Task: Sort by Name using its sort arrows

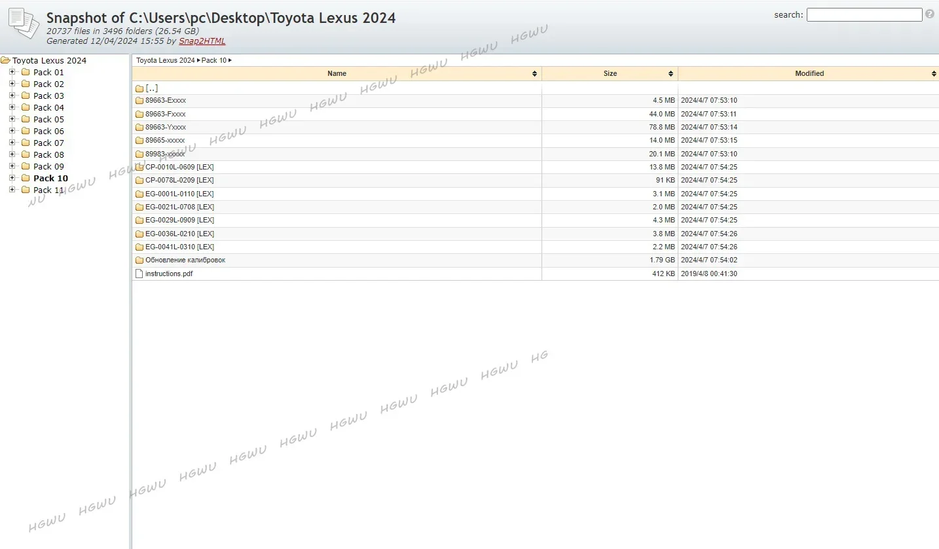Action: [535, 74]
